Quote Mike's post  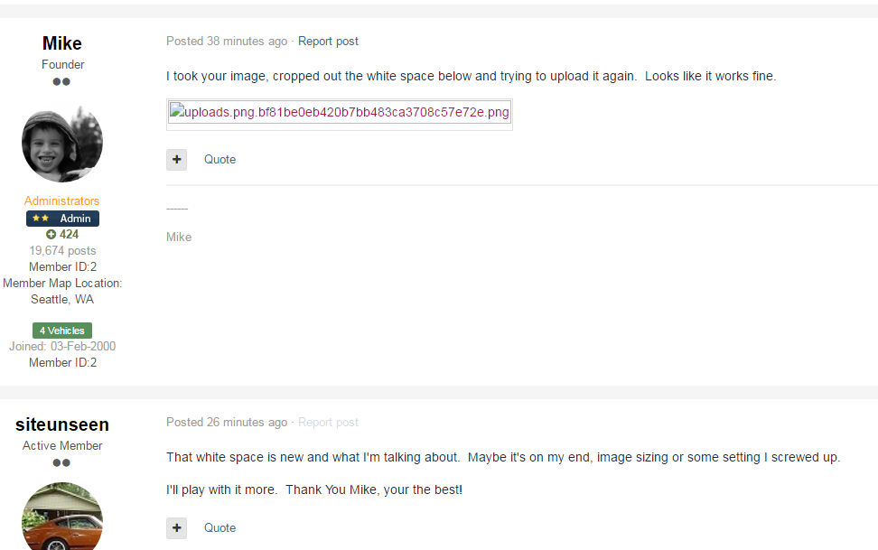click(219, 160)
